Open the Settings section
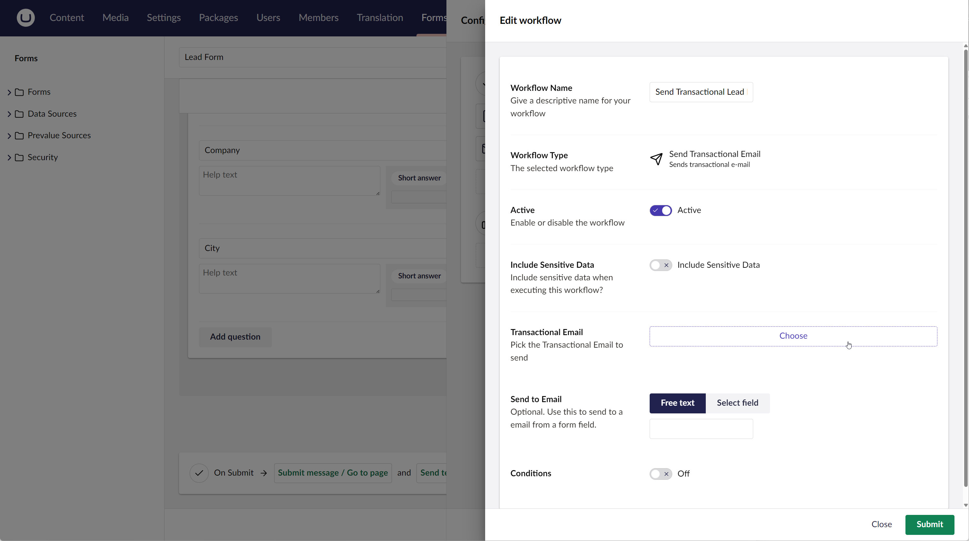This screenshot has width=969, height=541. [x=164, y=18]
